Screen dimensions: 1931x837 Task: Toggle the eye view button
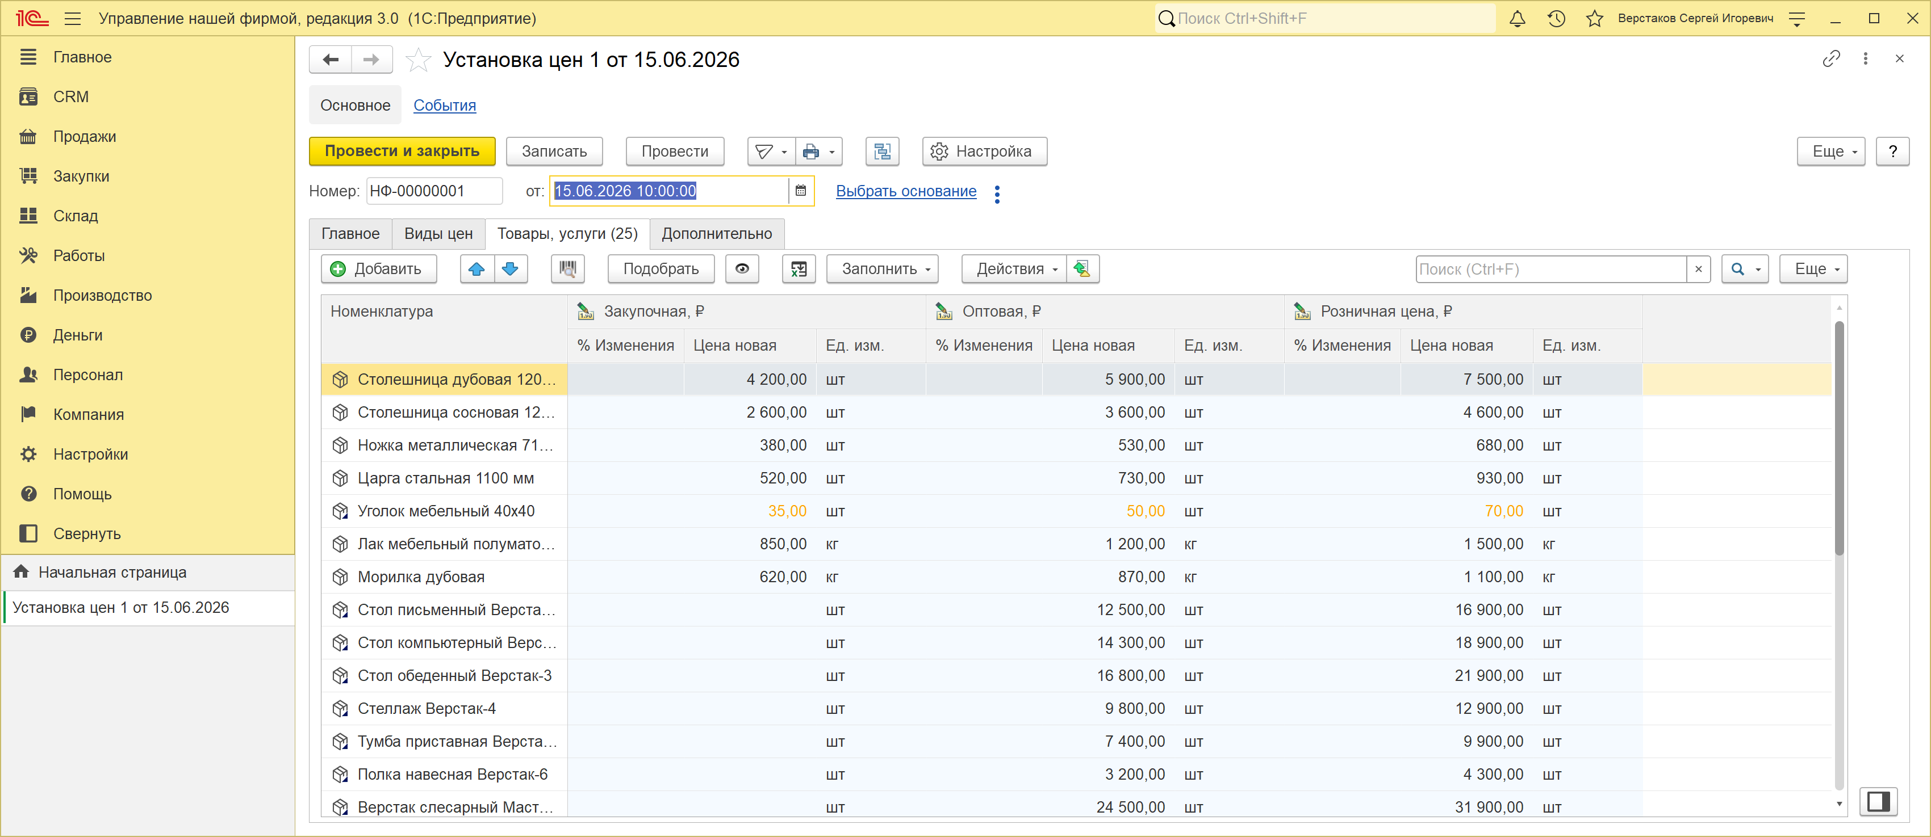tap(742, 270)
